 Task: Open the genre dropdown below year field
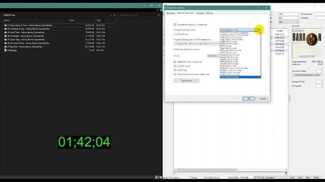(297, 18)
